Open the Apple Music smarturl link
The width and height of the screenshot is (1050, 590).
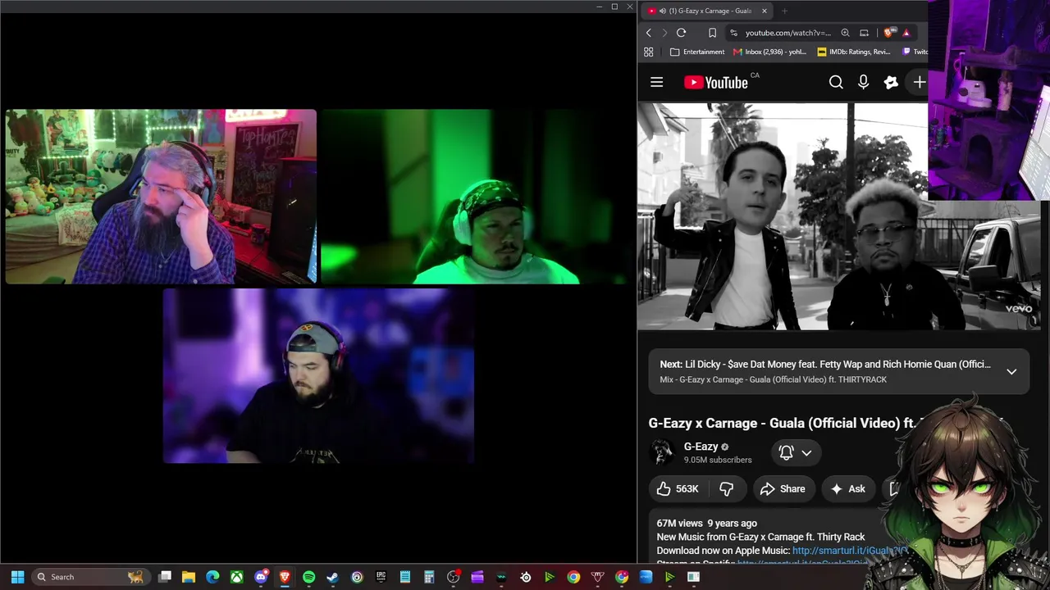(x=849, y=551)
